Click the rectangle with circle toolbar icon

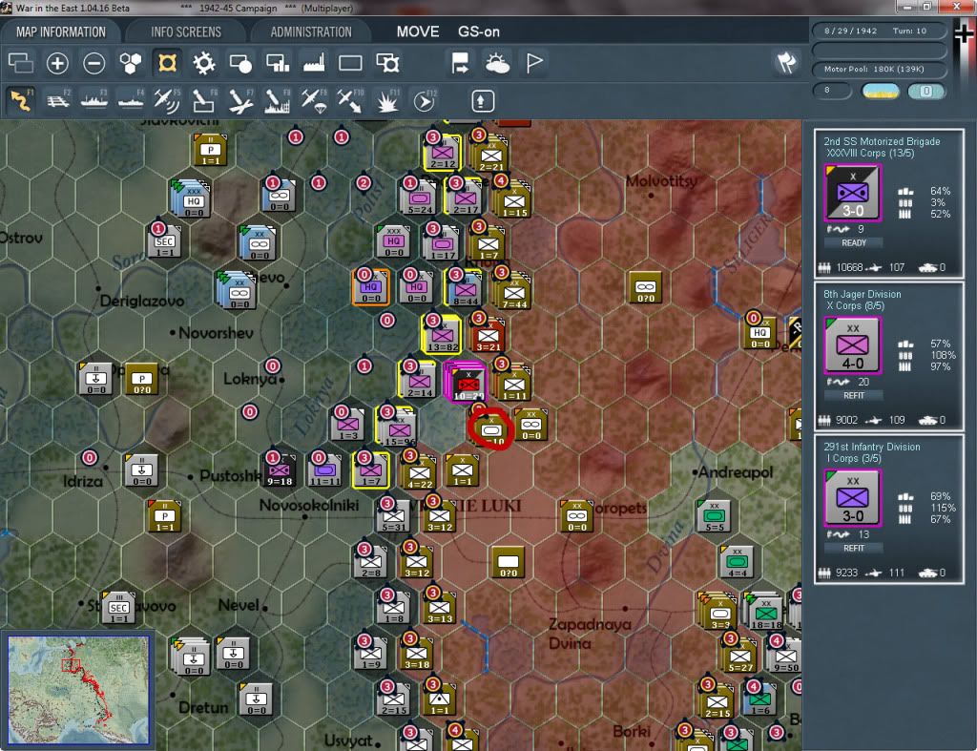coord(240,63)
